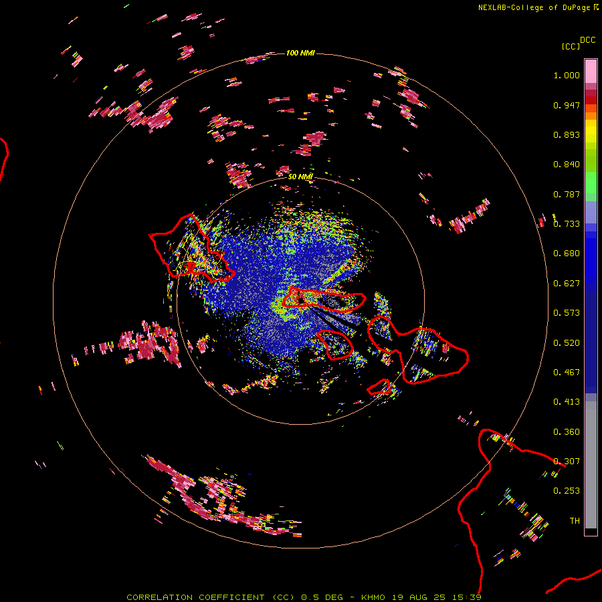
Task: Select the 0.680 scale value
Action: tap(567, 254)
